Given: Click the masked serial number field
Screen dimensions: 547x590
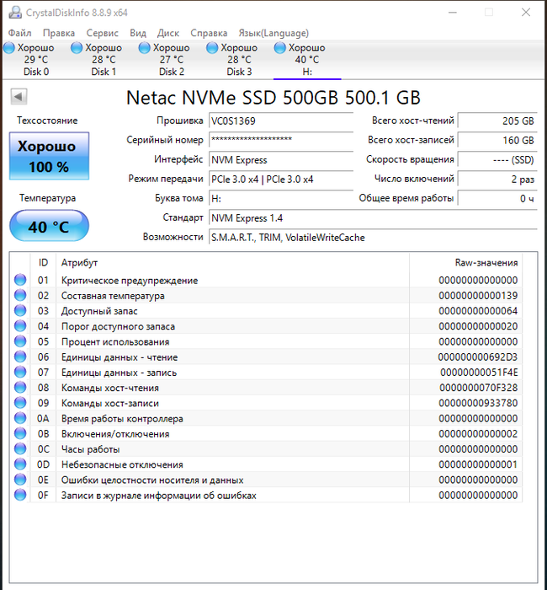Looking at the screenshot, I should (x=281, y=141).
